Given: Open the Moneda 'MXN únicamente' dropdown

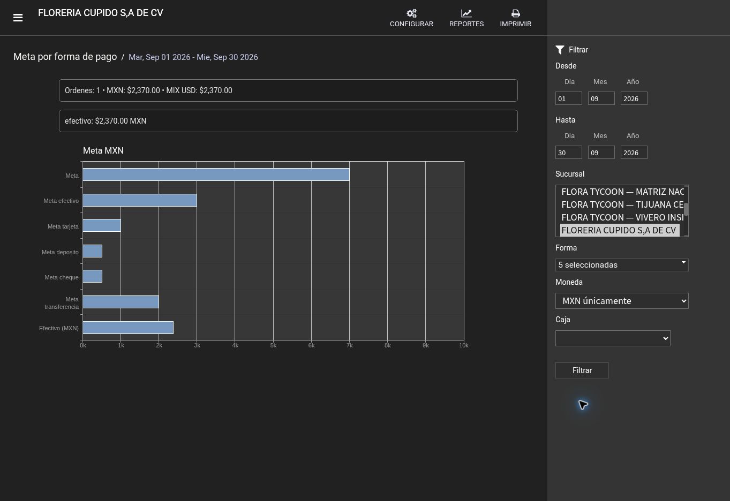Looking at the screenshot, I should tap(622, 301).
